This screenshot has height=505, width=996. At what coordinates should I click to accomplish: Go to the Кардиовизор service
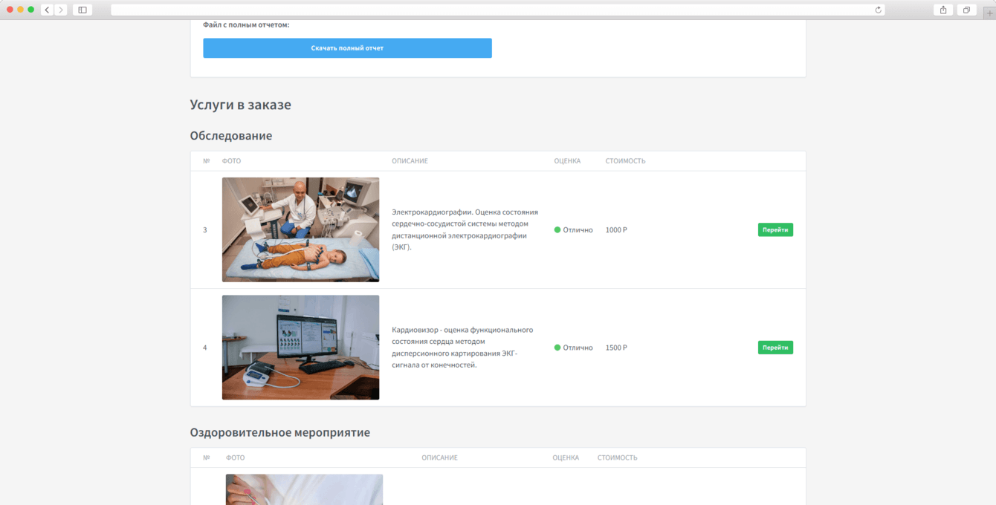775,348
